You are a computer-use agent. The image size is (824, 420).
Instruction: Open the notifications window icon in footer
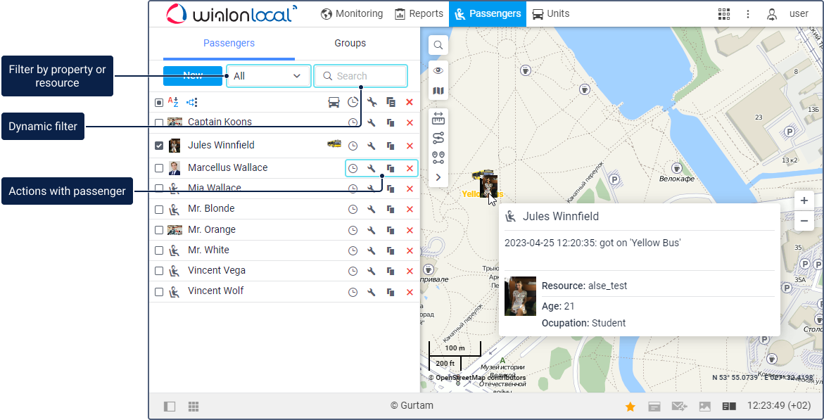click(654, 407)
